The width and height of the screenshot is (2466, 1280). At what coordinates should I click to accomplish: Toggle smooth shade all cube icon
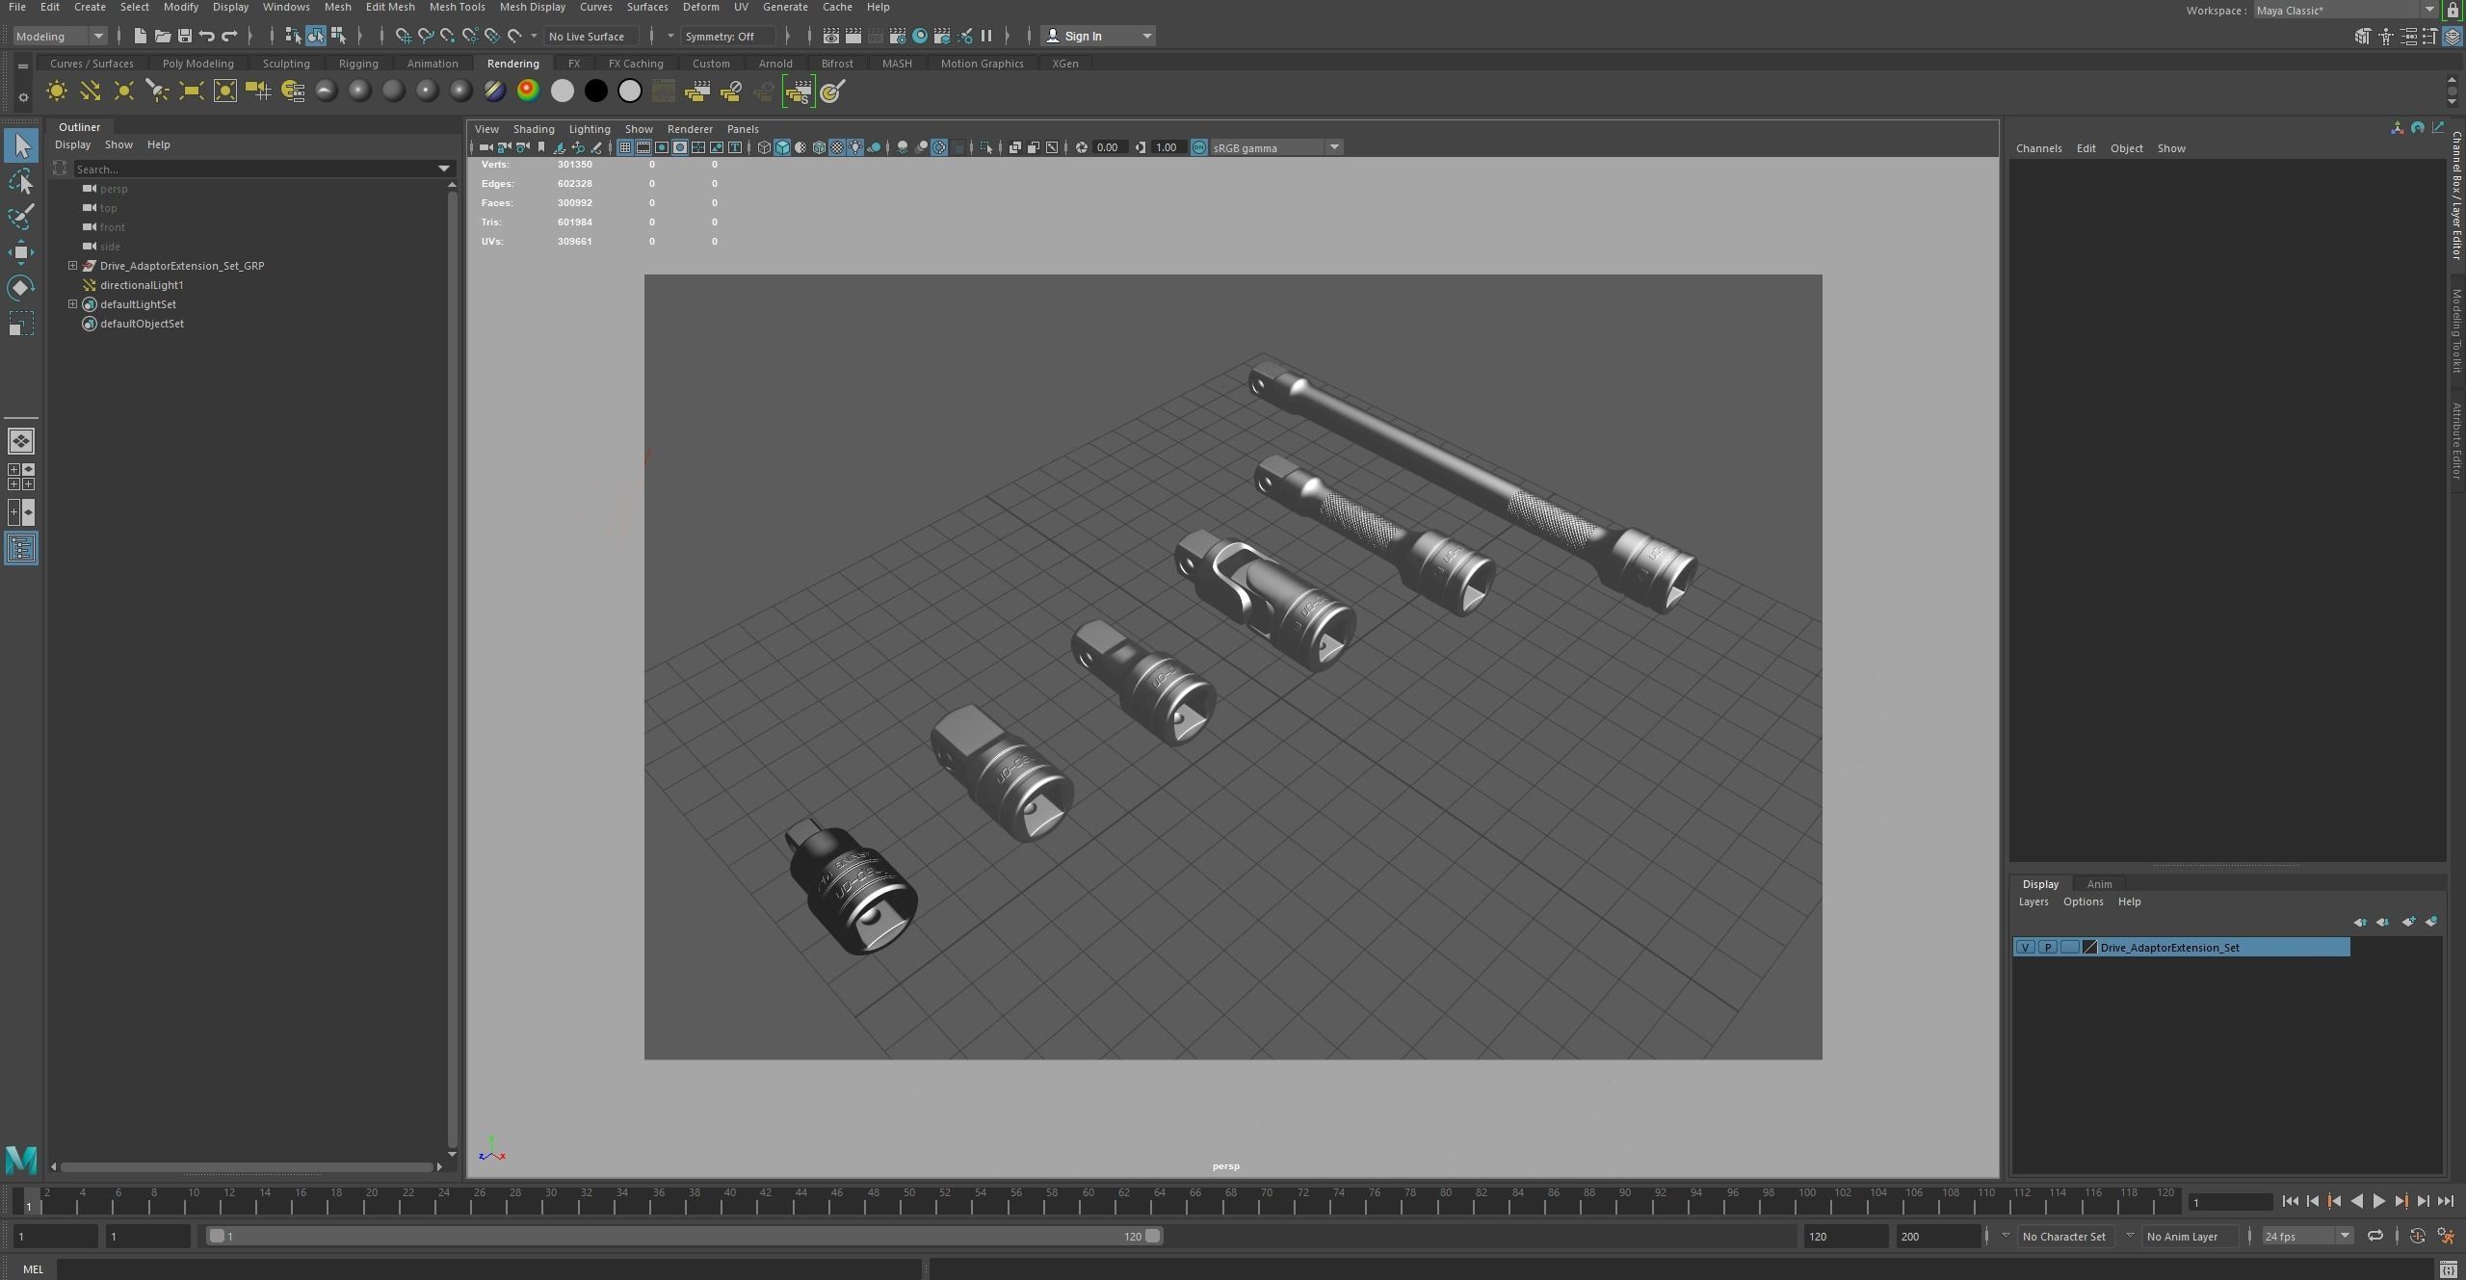(x=782, y=147)
